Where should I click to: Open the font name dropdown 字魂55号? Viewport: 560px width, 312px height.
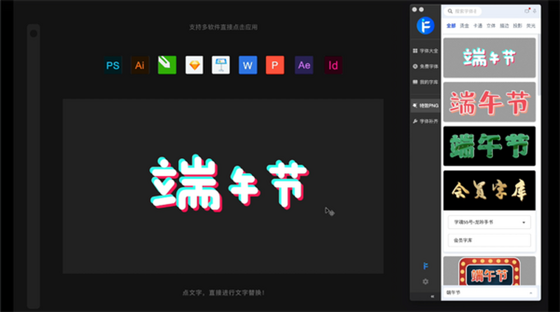point(489,222)
